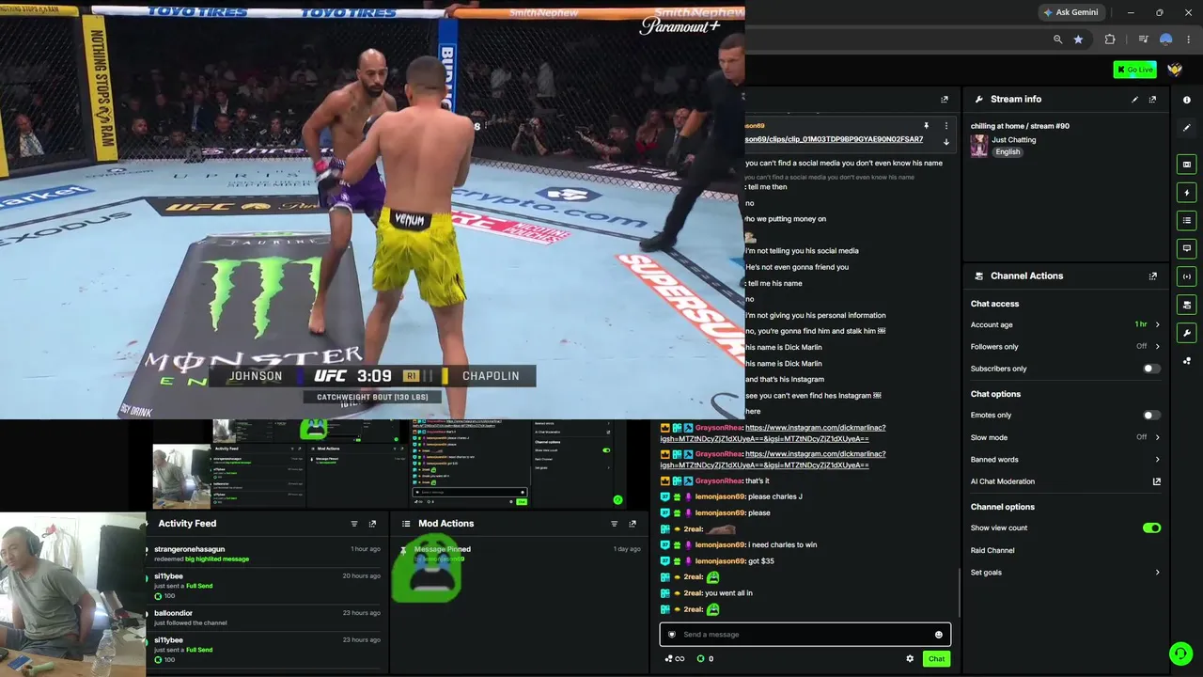
Task: Pop out the Channel Actions panel
Action: click(x=1152, y=276)
